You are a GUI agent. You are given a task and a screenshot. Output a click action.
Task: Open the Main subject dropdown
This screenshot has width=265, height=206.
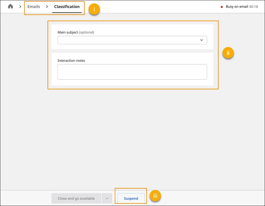tap(132, 40)
